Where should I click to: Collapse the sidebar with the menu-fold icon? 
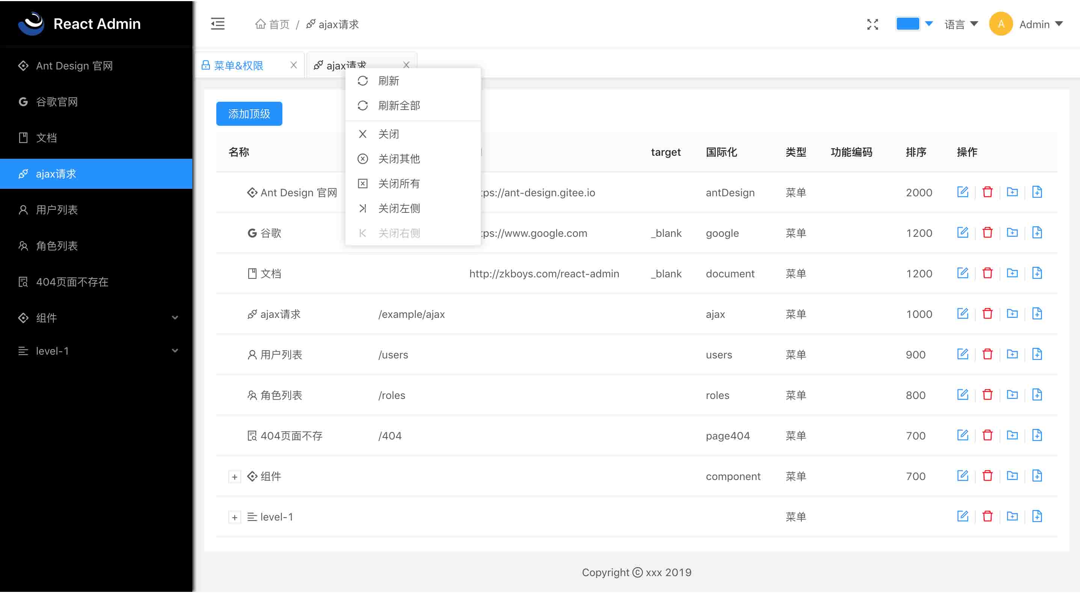(x=217, y=24)
